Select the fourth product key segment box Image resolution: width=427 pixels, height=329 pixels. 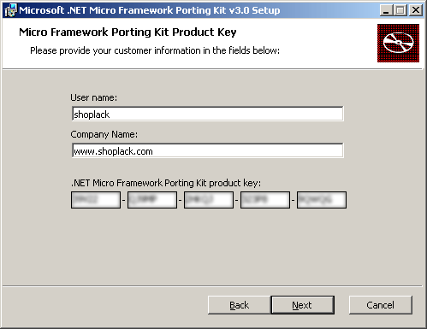point(265,200)
